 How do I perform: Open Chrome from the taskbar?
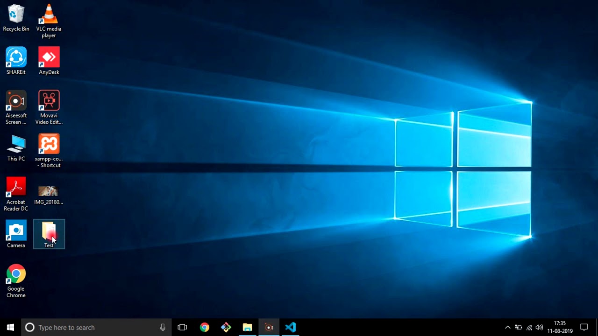click(x=204, y=327)
